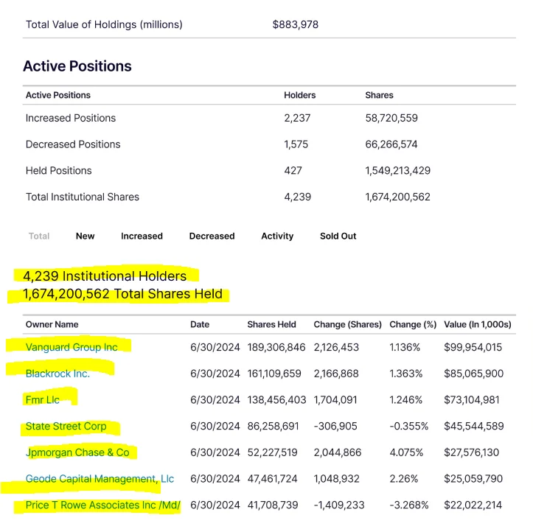Select Vanguard shares held 189,306,846

coord(276,347)
